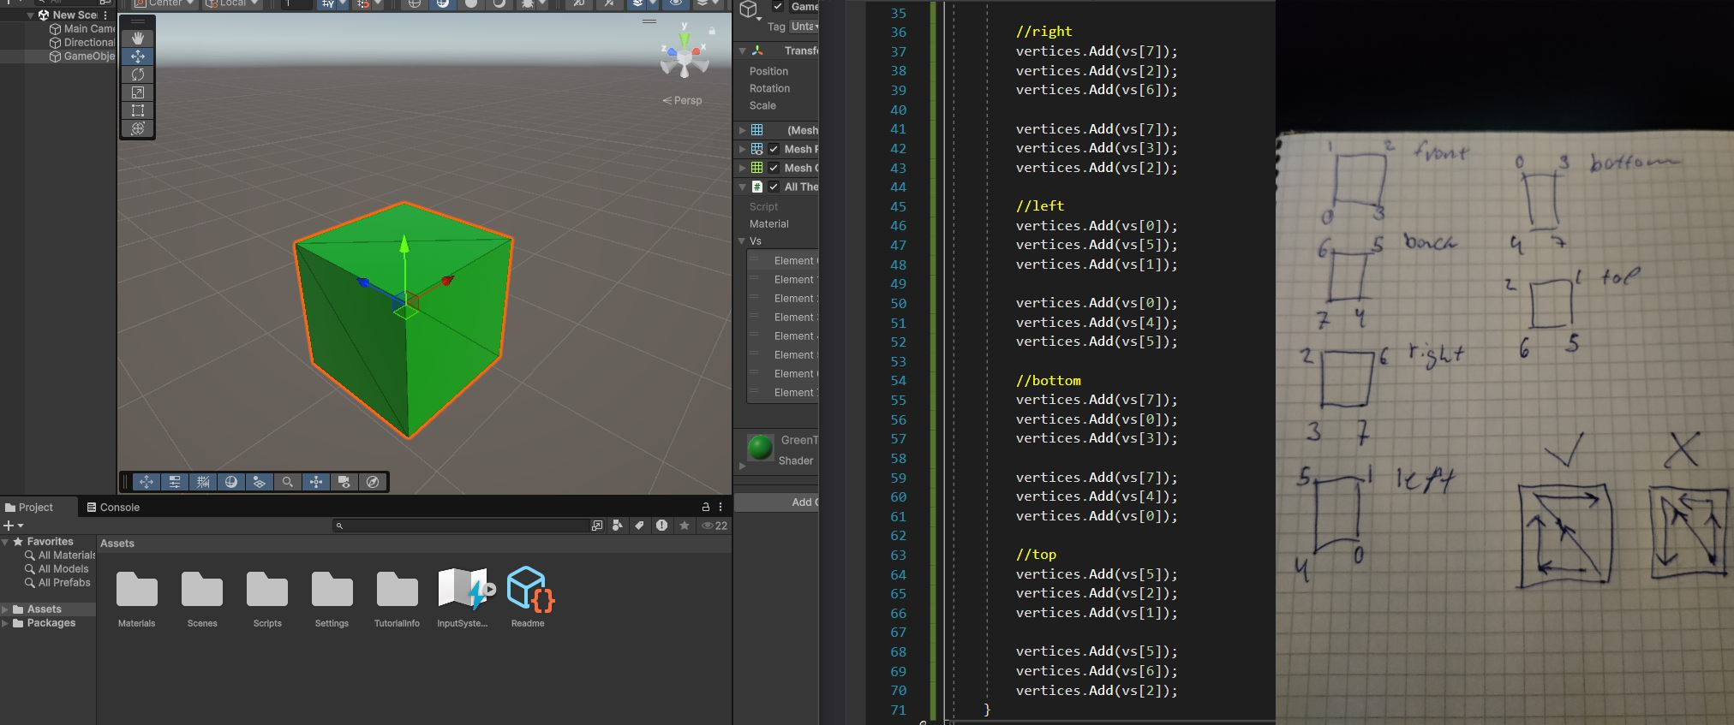
Task: Expand the GreenT material foldout
Action: 742,466
